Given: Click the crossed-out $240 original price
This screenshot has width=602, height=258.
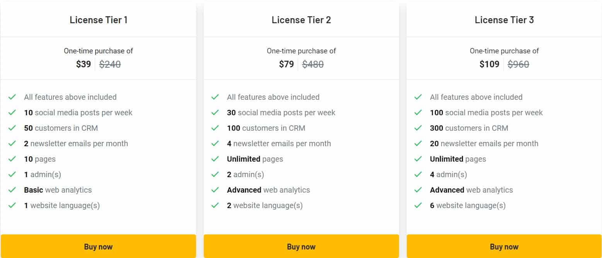Looking at the screenshot, I should [x=110, y=64].
